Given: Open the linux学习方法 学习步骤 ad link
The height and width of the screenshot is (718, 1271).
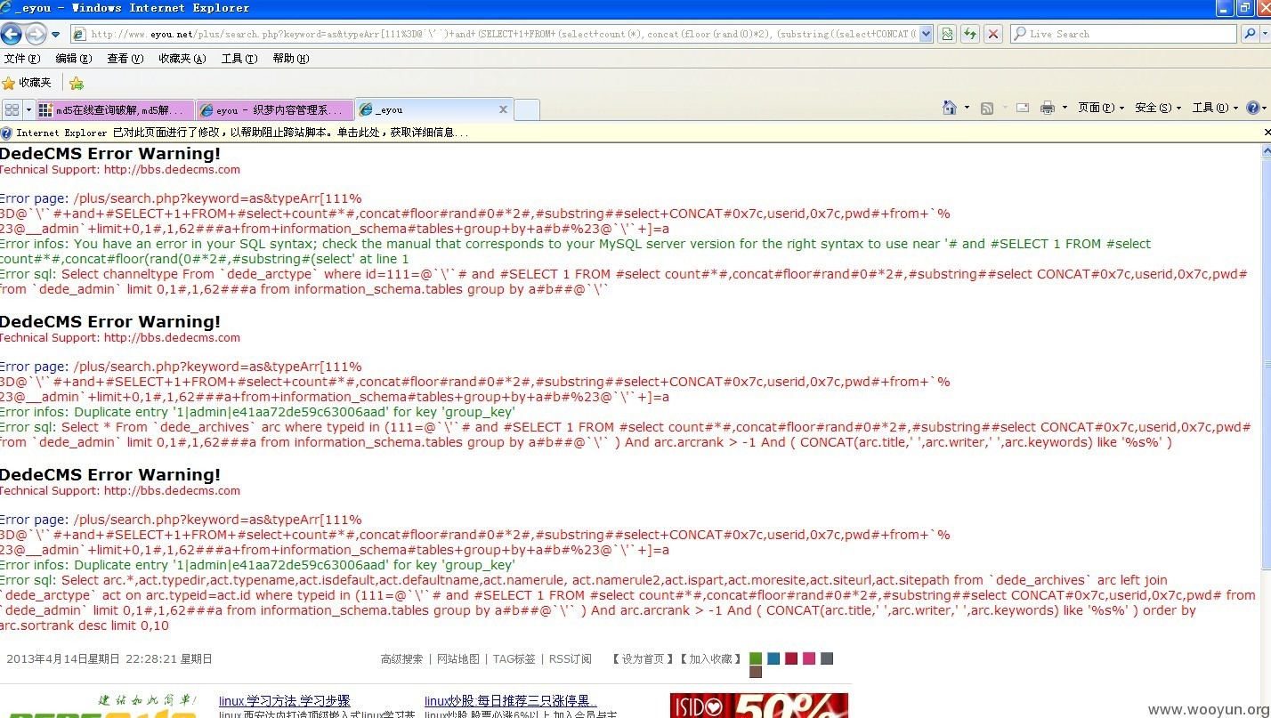Looking at the screenshot, I should (285, 701).
